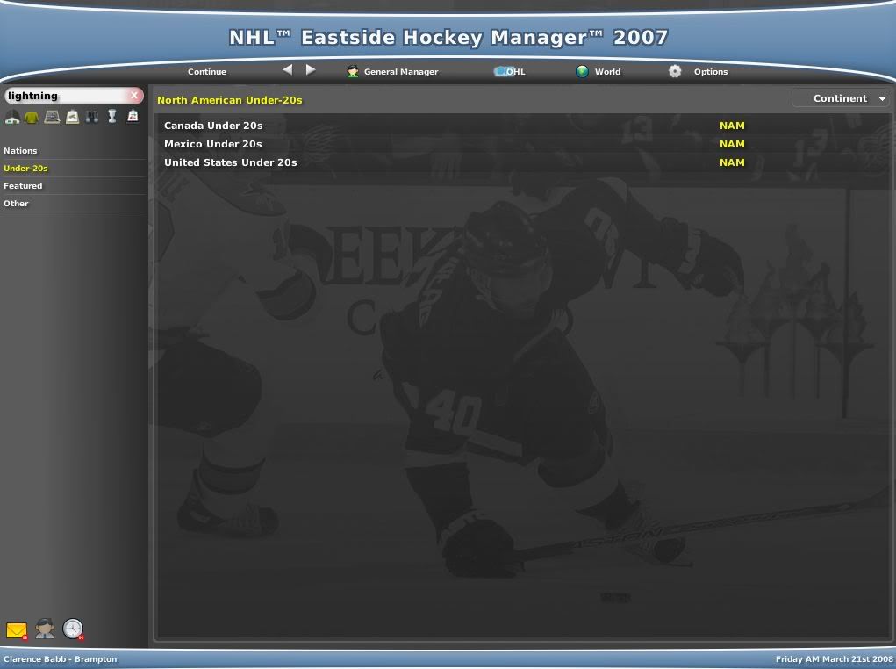Click NAM in the Mexico Under 20s row
This screenshot has width=896, height=669.
pyautogui.click(x=732, y=144)
